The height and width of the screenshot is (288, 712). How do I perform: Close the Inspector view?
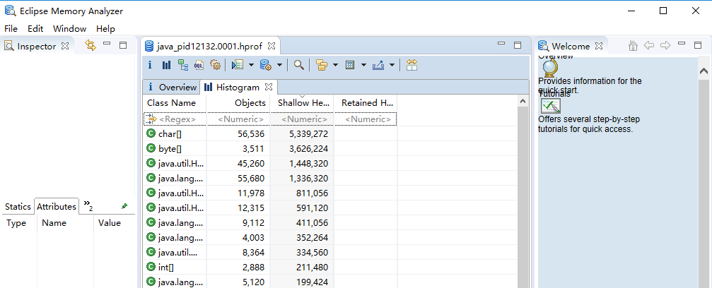[65, 45]
